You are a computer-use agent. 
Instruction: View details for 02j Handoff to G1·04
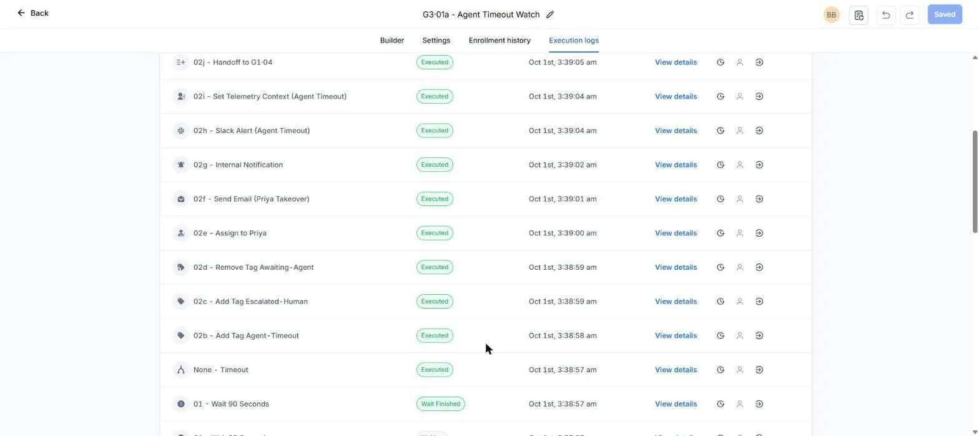[676, 62]
